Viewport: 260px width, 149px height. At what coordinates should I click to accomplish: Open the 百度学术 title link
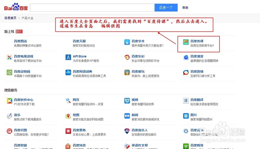pyautogui.click(x=138, y=41)
